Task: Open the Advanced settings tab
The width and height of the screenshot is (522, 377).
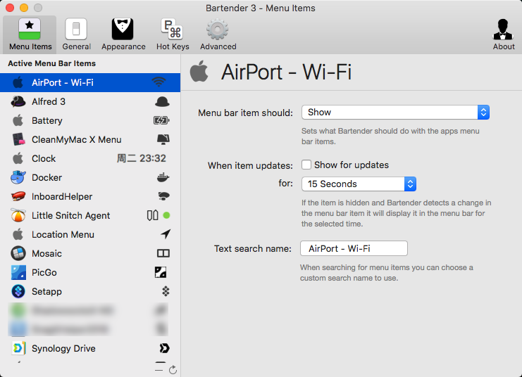Action: 218,34
